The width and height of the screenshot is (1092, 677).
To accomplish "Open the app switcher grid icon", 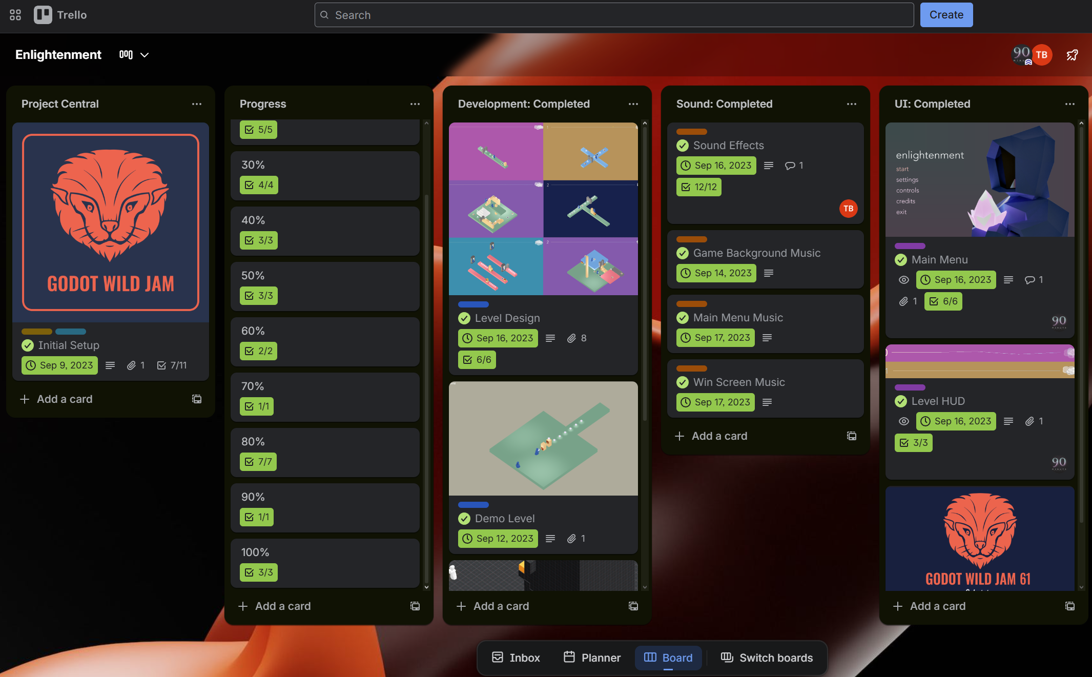I will pyautogui.click(x=15, y=15).
